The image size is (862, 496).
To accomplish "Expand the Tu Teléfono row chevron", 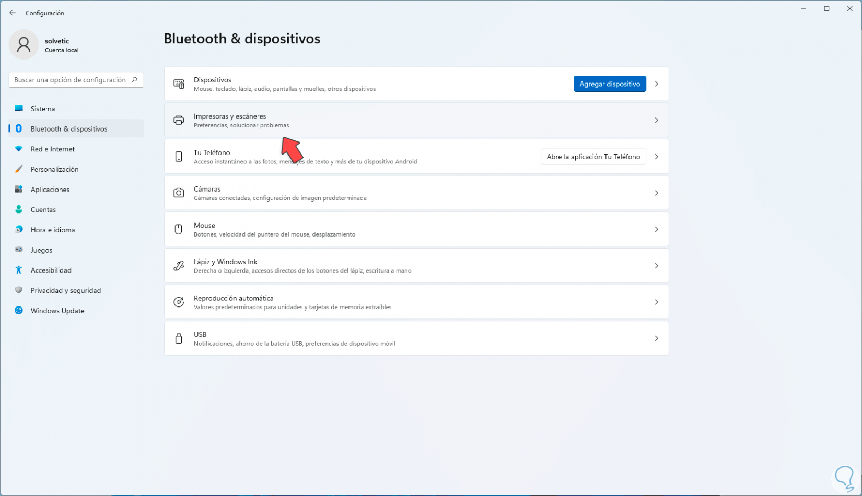I will pos(657,157).
